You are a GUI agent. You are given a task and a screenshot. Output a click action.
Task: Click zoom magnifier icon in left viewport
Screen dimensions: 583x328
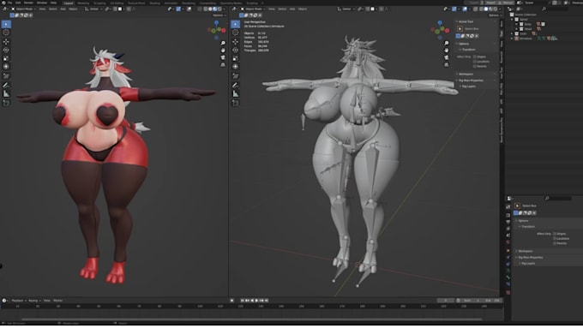(223, 43)
